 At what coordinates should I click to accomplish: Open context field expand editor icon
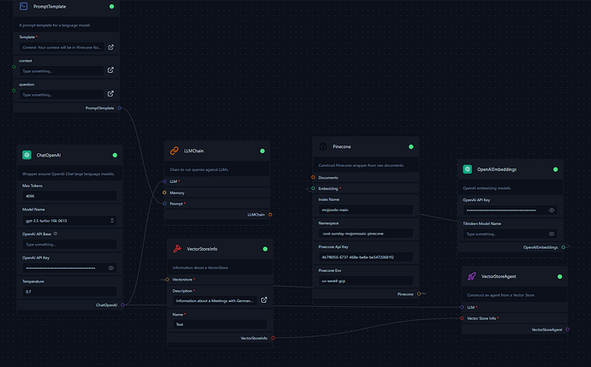[x=110, y=70]
